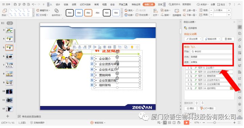Select animation item 矩形 11: 营销网络
The image size is (244, 128).
pos(209,76)
